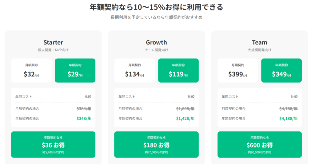Image resolution: width=315 pixels, height=164 pixels.
Task: Click the main heading 年額契約なら10〜15%お得に利用できる
Action: (x=156, y=7)
